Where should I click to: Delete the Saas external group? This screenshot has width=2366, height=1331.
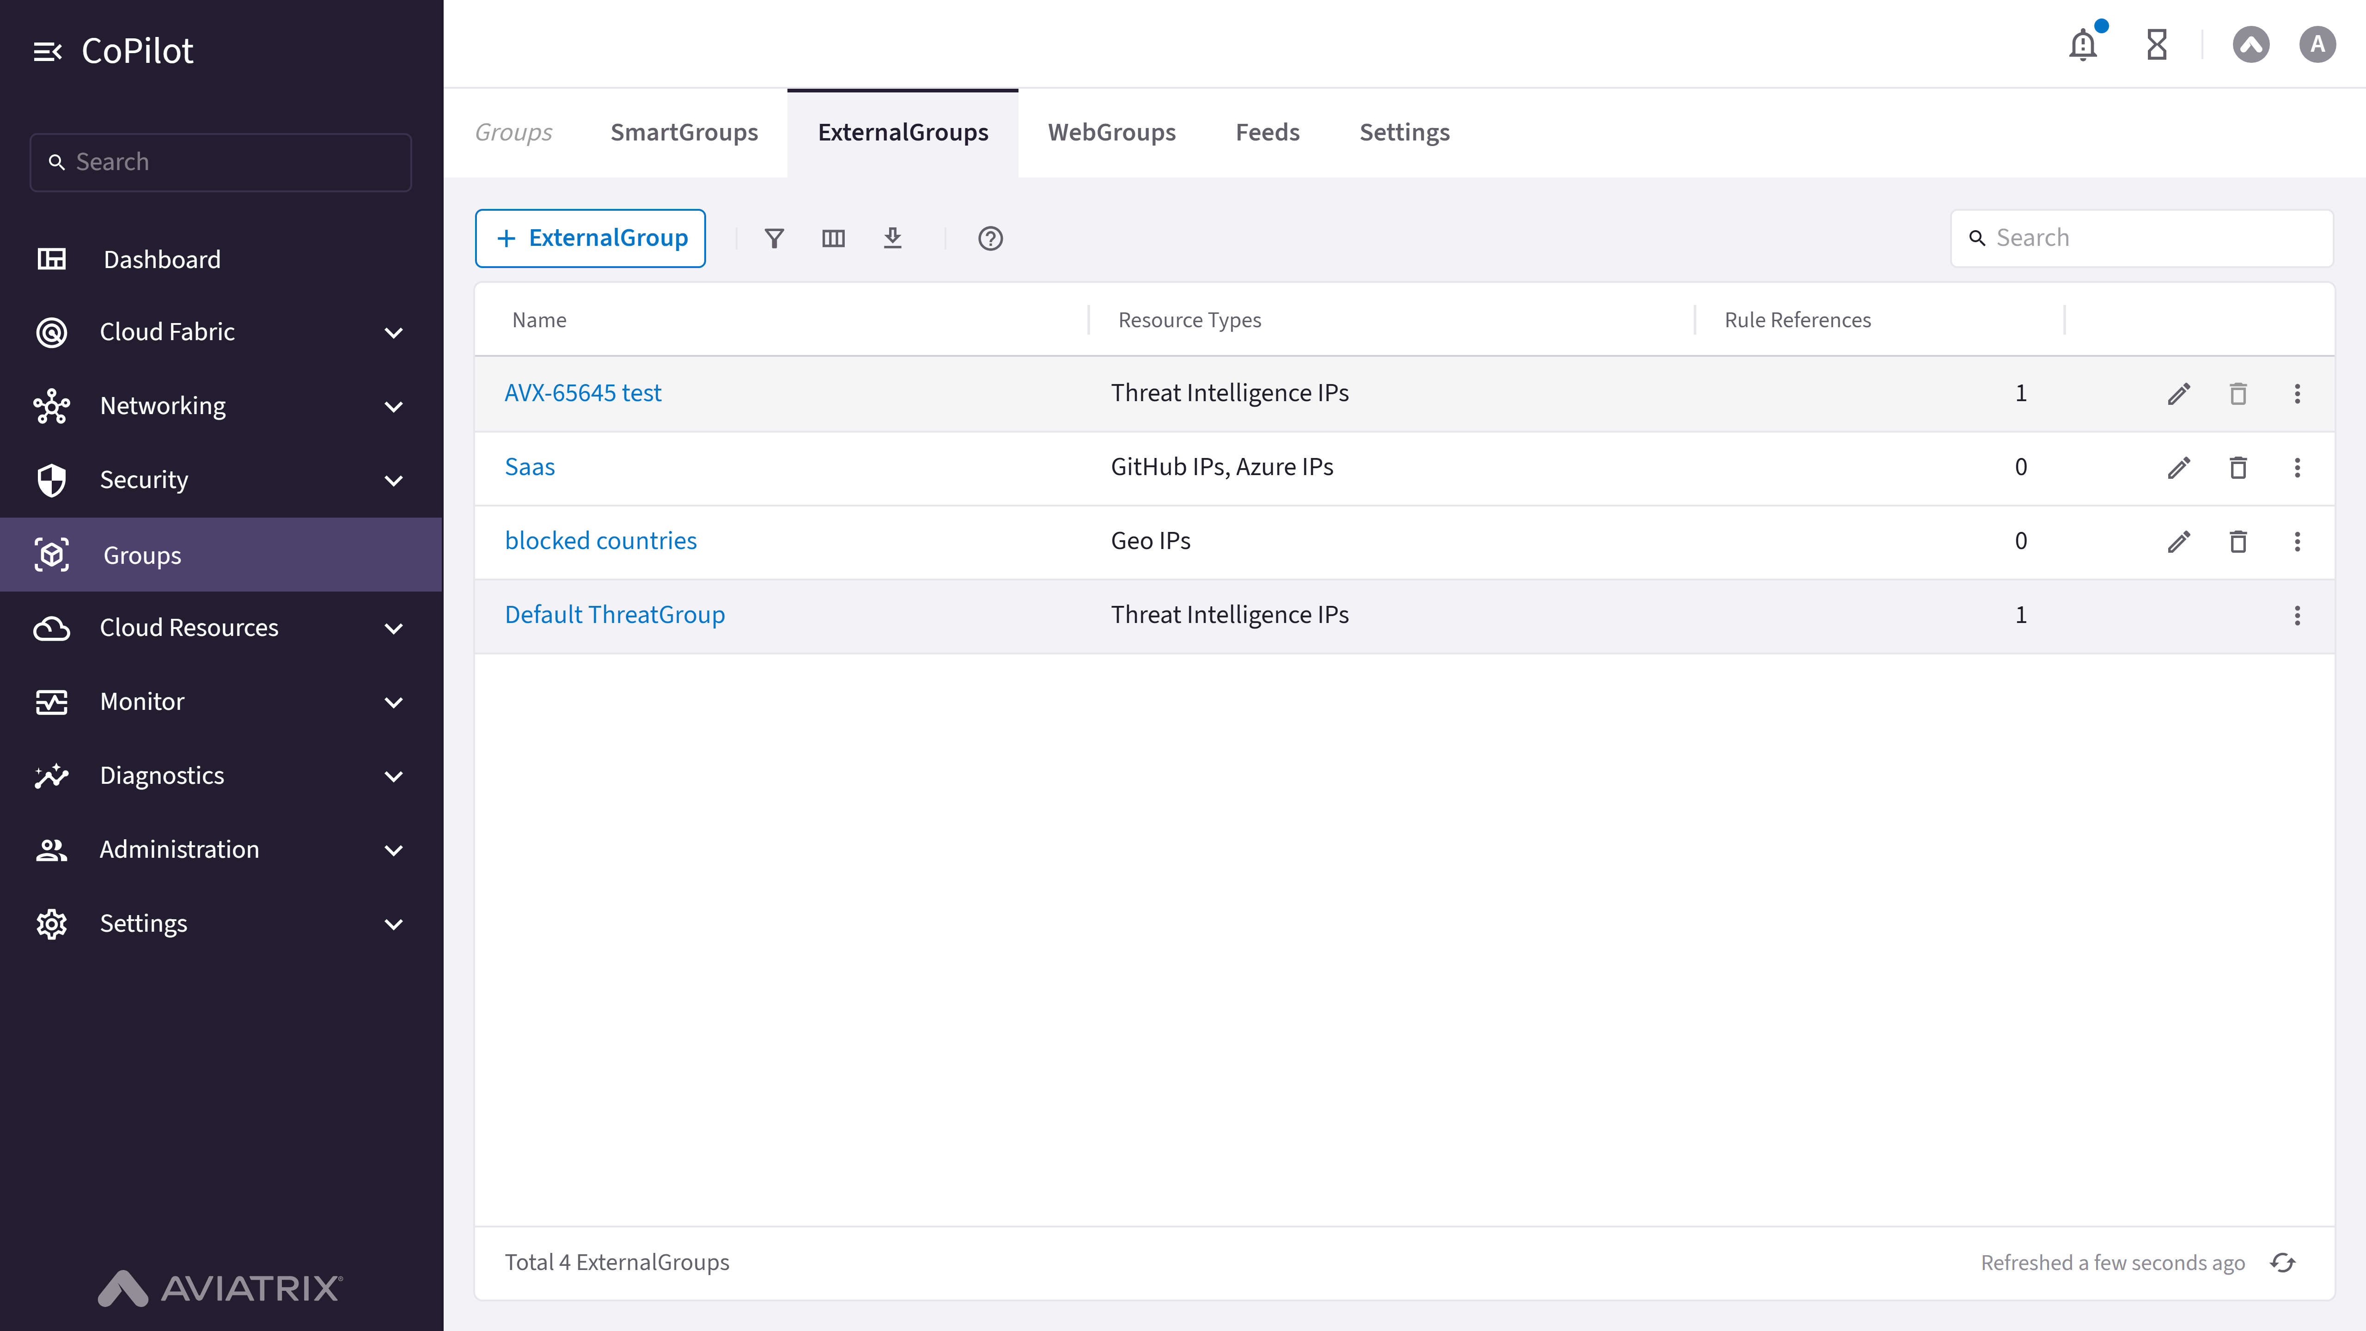coord(2238,468)
